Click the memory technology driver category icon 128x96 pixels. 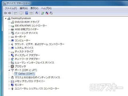click(x=12, y=81)
